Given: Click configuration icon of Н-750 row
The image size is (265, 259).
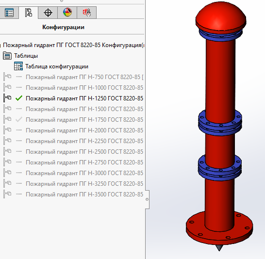Looking at the screenshot, I should [x=7, y=77].
